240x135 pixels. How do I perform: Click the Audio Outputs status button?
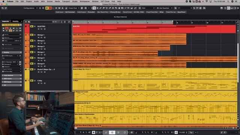86,12
